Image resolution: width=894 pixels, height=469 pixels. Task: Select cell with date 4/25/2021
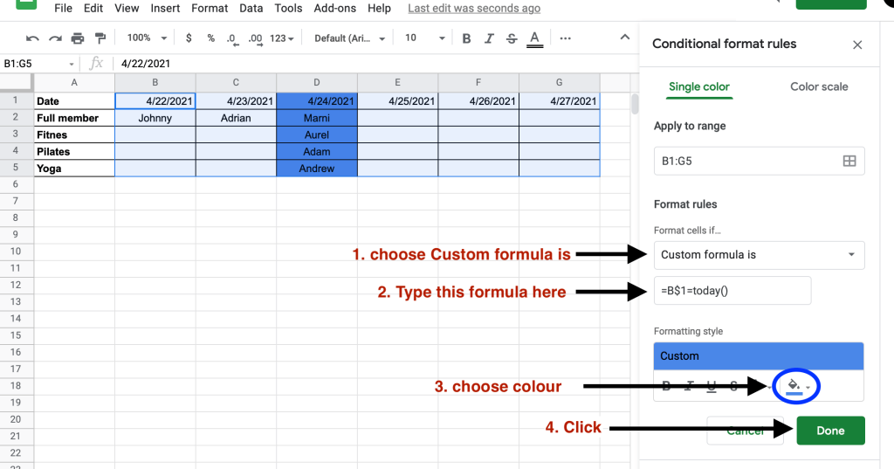(398, 101)
